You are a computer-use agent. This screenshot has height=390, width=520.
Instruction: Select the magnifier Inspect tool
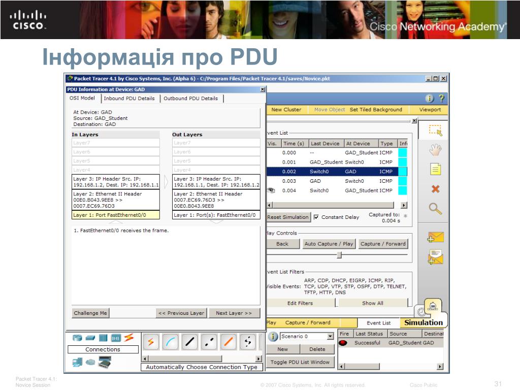[x=435, y=209]
